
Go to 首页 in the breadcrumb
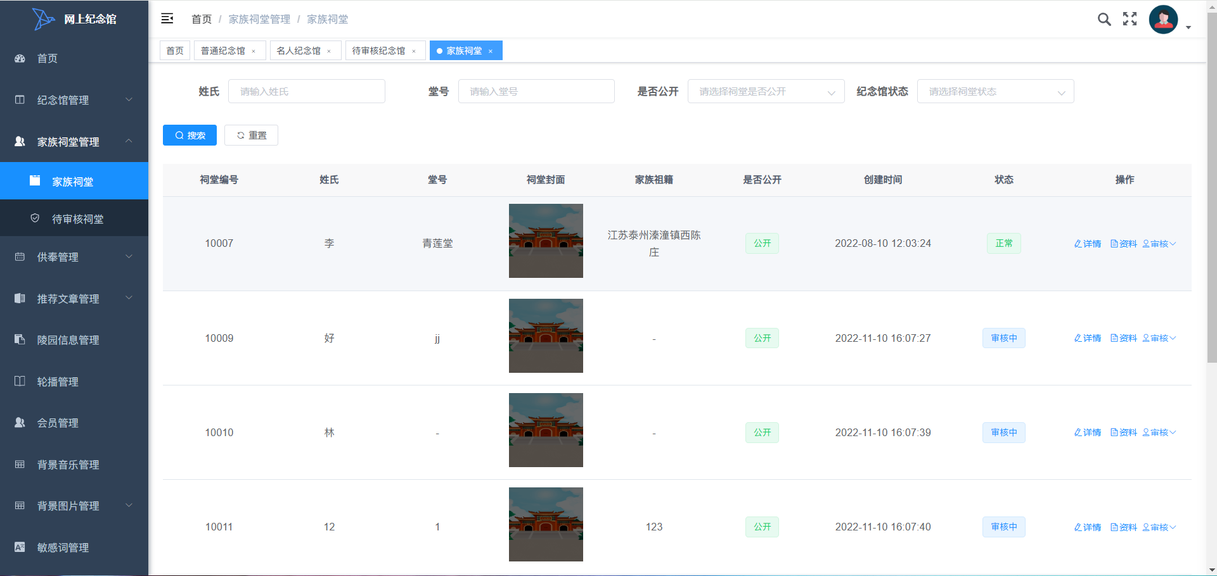pyautogui.click(x=202, y=19)
